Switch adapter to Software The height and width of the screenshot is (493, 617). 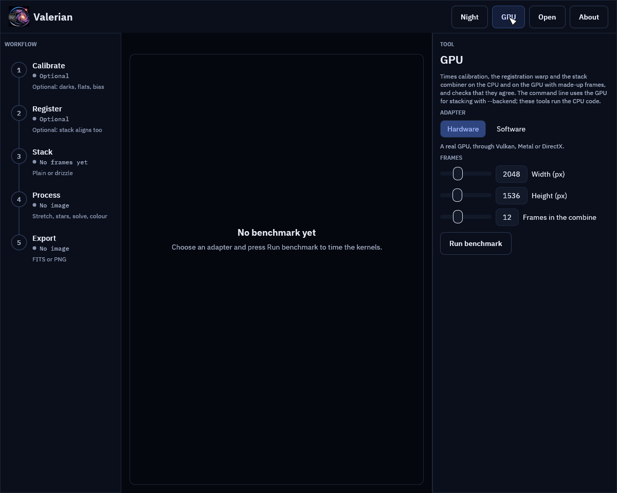click(511, 129)
